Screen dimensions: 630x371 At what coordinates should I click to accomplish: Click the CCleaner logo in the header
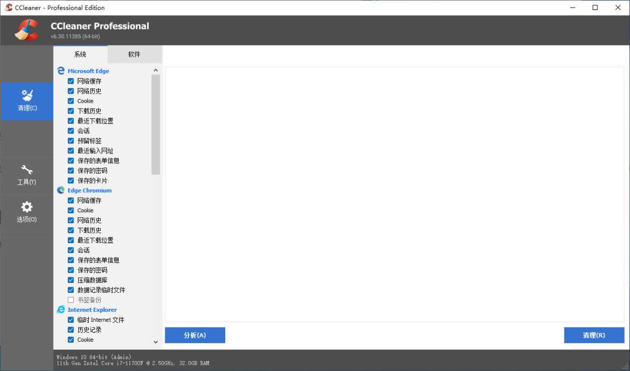coord(26,30)
